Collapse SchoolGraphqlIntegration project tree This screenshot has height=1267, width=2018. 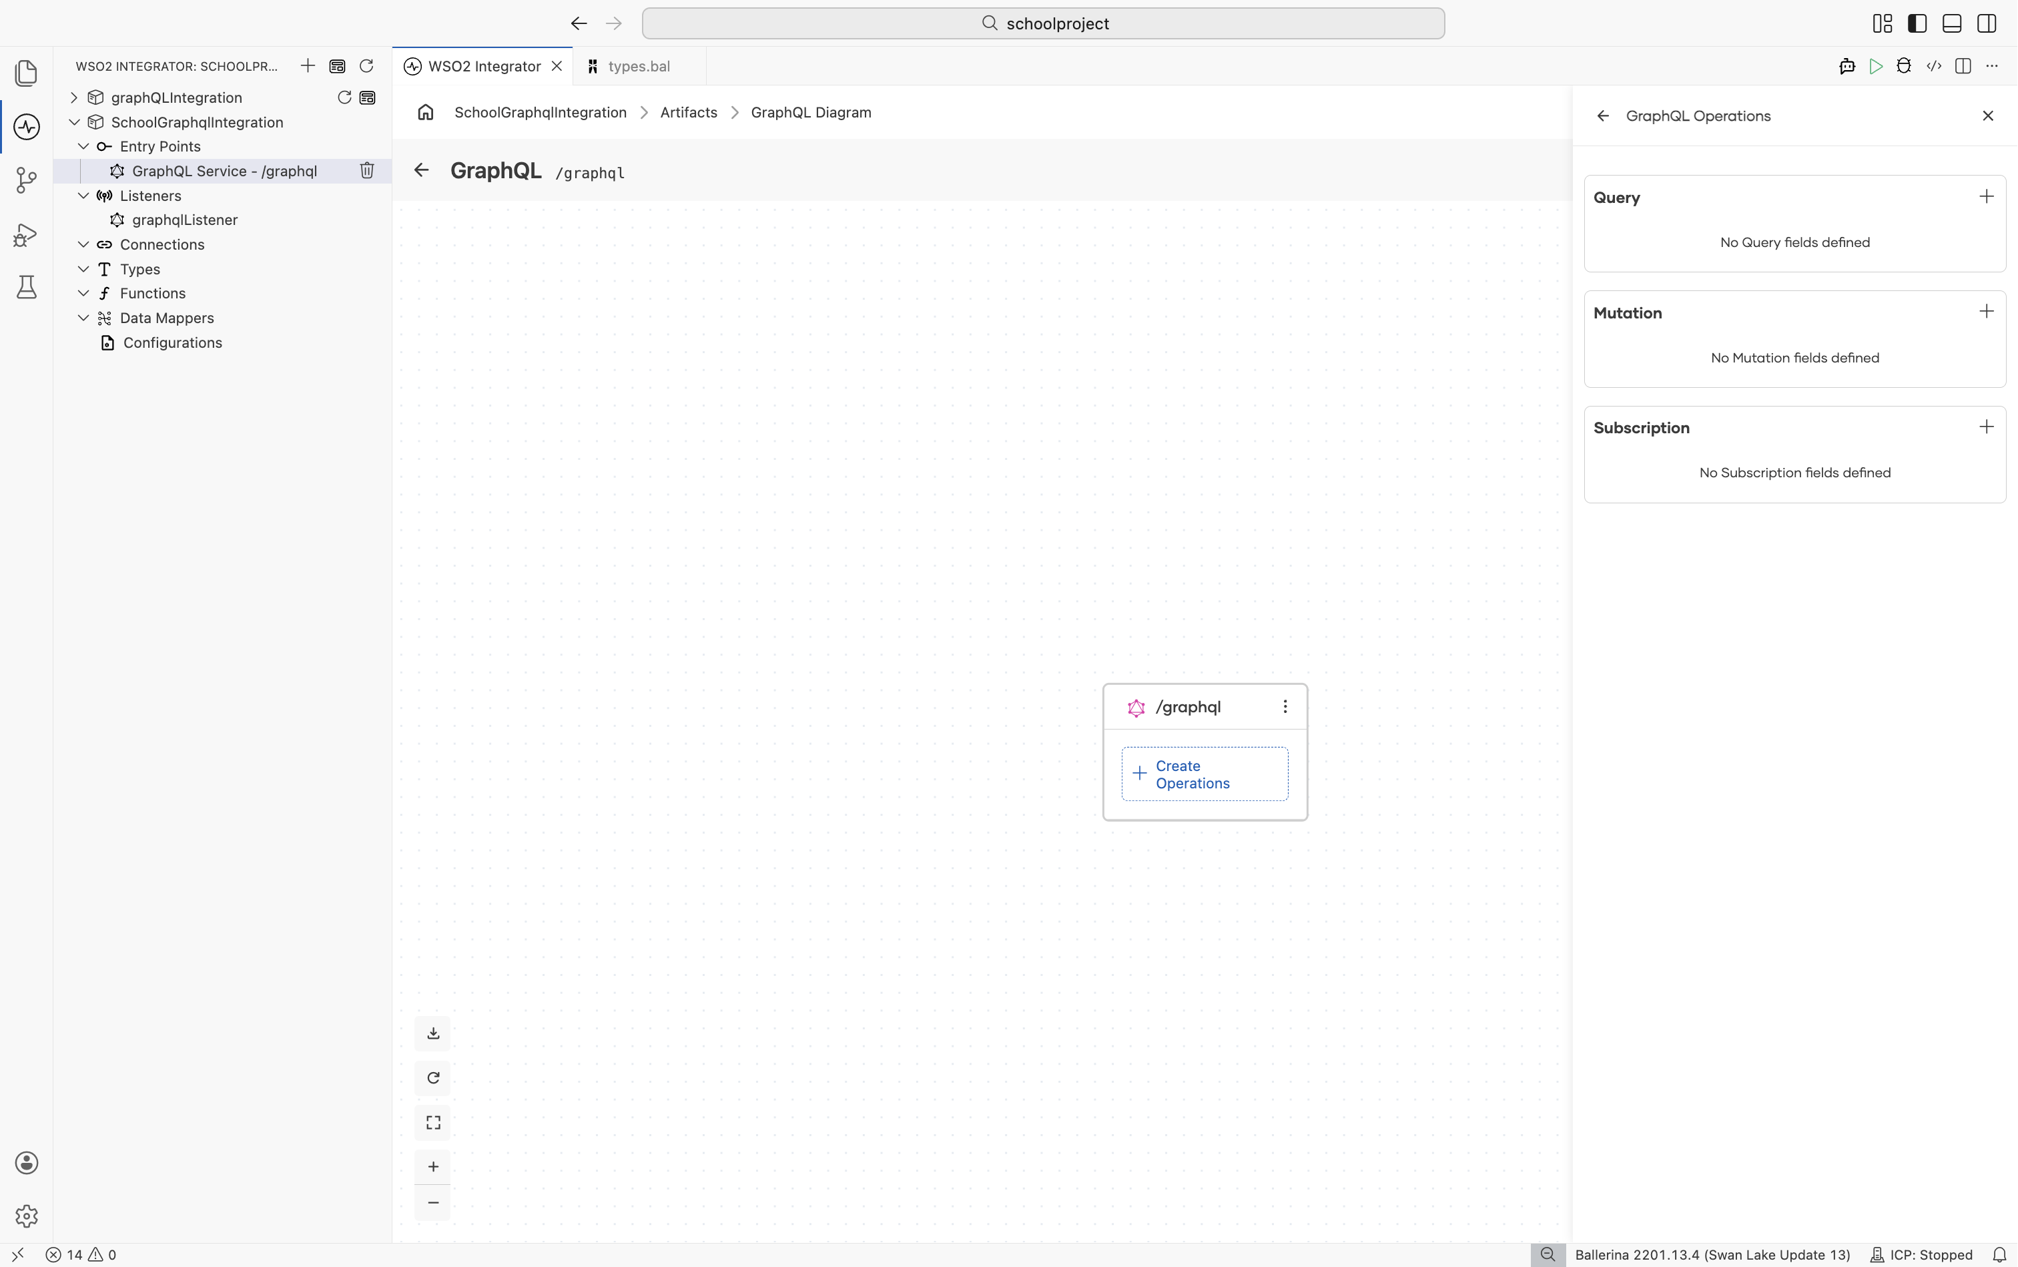tap(73, 122)
